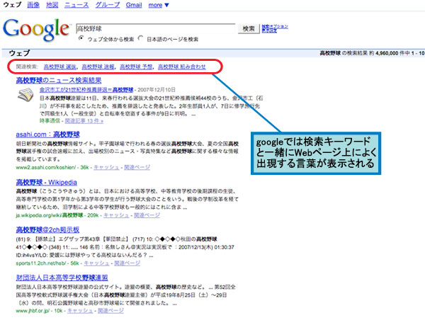Open the more dropdown menu

tap(159, 5)
